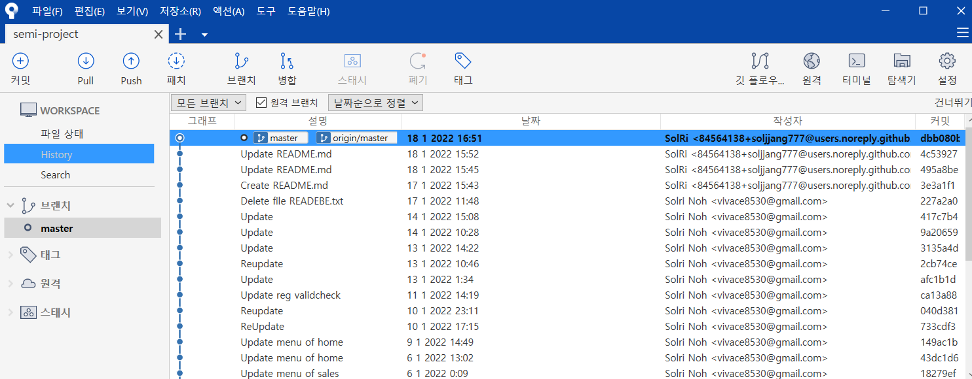Screen dimensions: 972x379
Task: Open the 날짜순으로 정렬 dropdown
Action: click(375, 103)
